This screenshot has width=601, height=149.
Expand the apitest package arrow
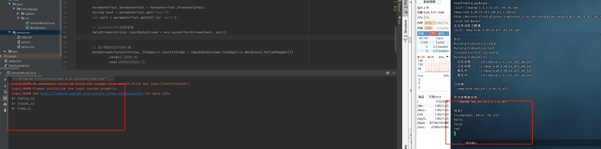click(18, 14)
